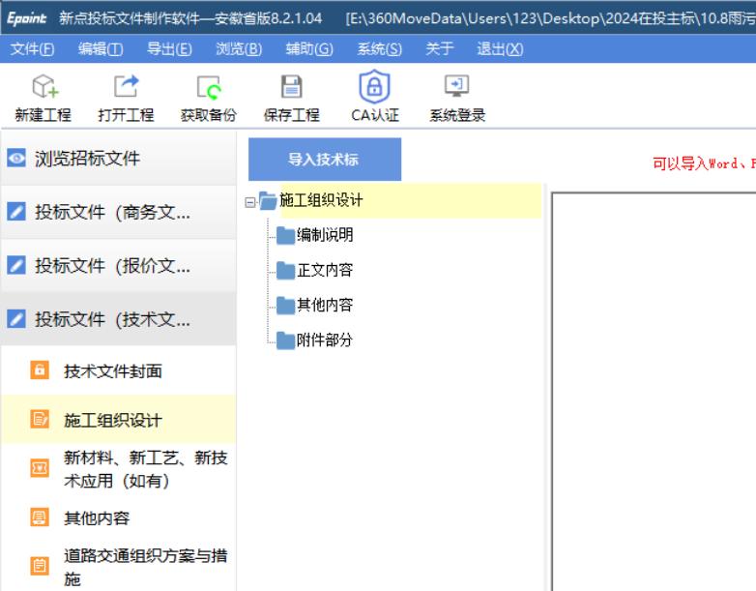Click the folder icon beside 其他内容 in tree

coord(285,306)
